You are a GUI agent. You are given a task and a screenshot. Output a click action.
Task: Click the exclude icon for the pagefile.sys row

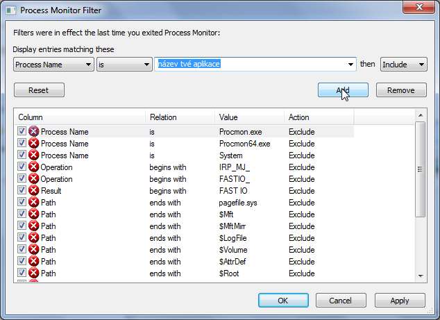(33, 202)
